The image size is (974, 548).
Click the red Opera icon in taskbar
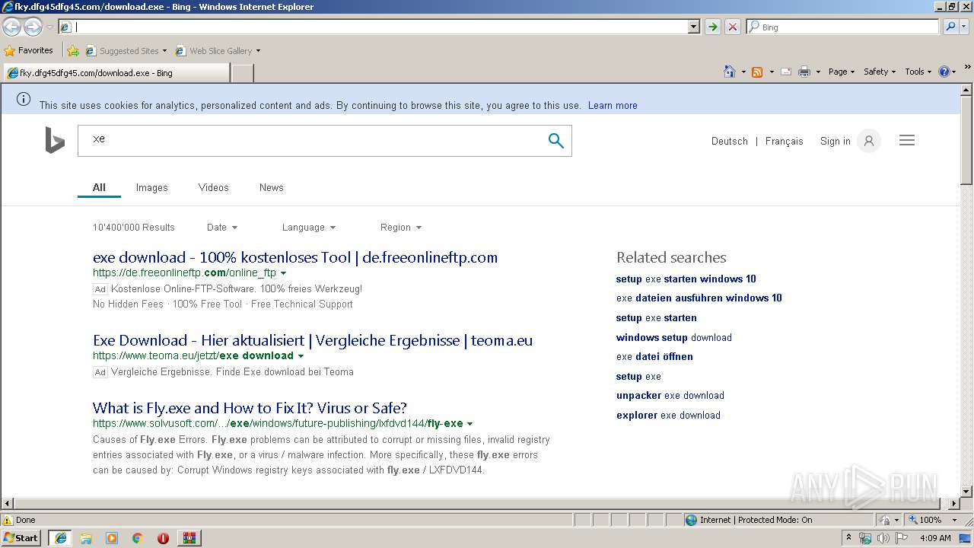tap(163, 538)
